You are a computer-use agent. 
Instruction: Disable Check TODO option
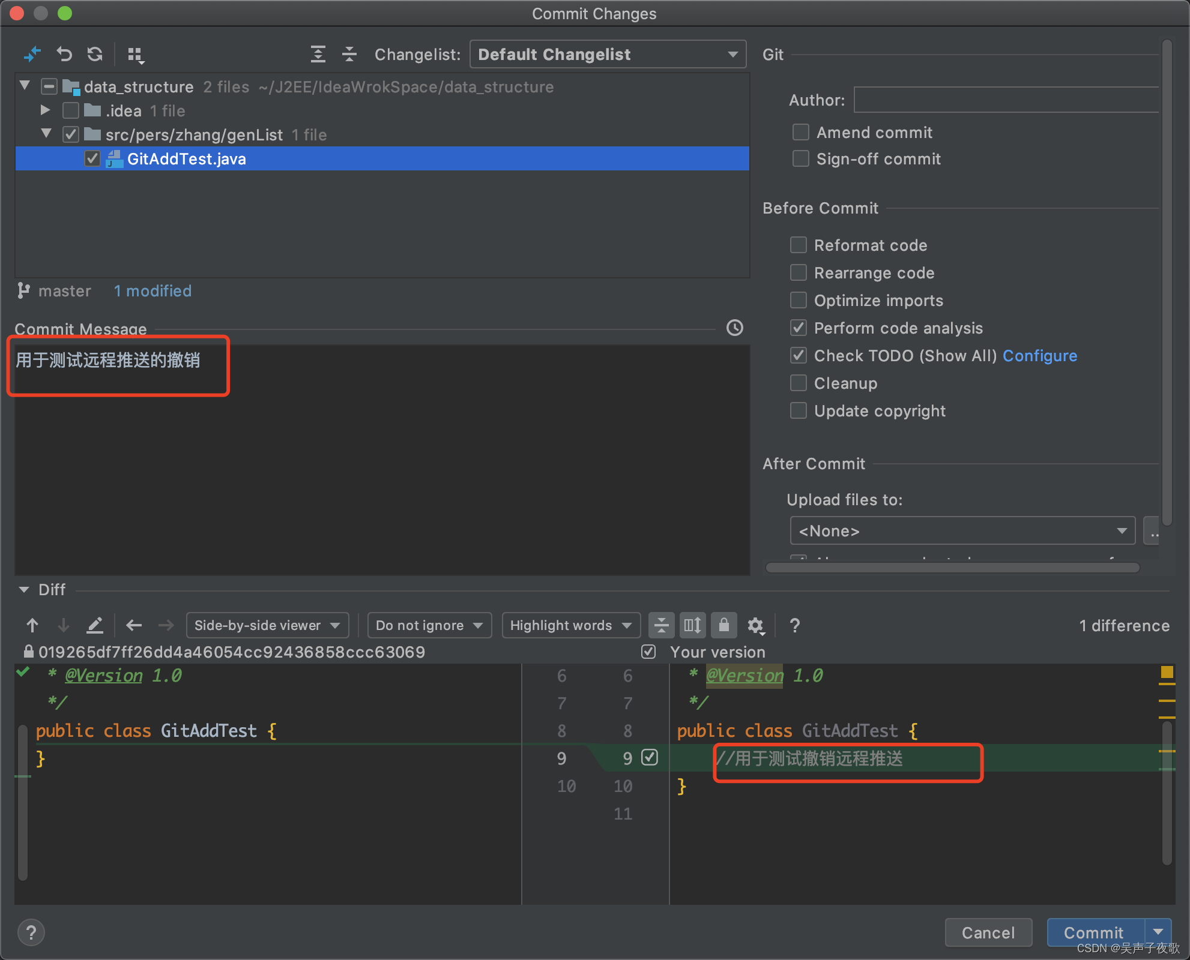click(x=798, y=355)
